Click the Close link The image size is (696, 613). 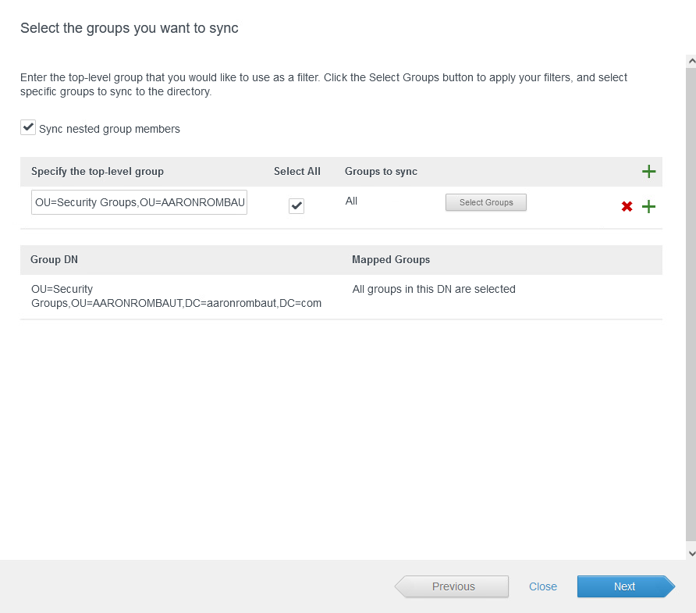pyautogui.click(x=543, y=586)
